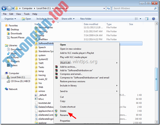Click the refresh button beside address bar

[108, 8]
